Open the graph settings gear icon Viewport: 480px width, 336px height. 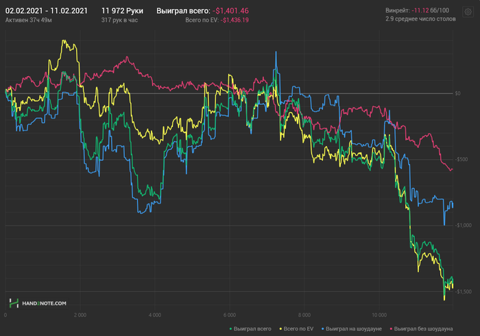pyautogui.click(x=468, y=12)
